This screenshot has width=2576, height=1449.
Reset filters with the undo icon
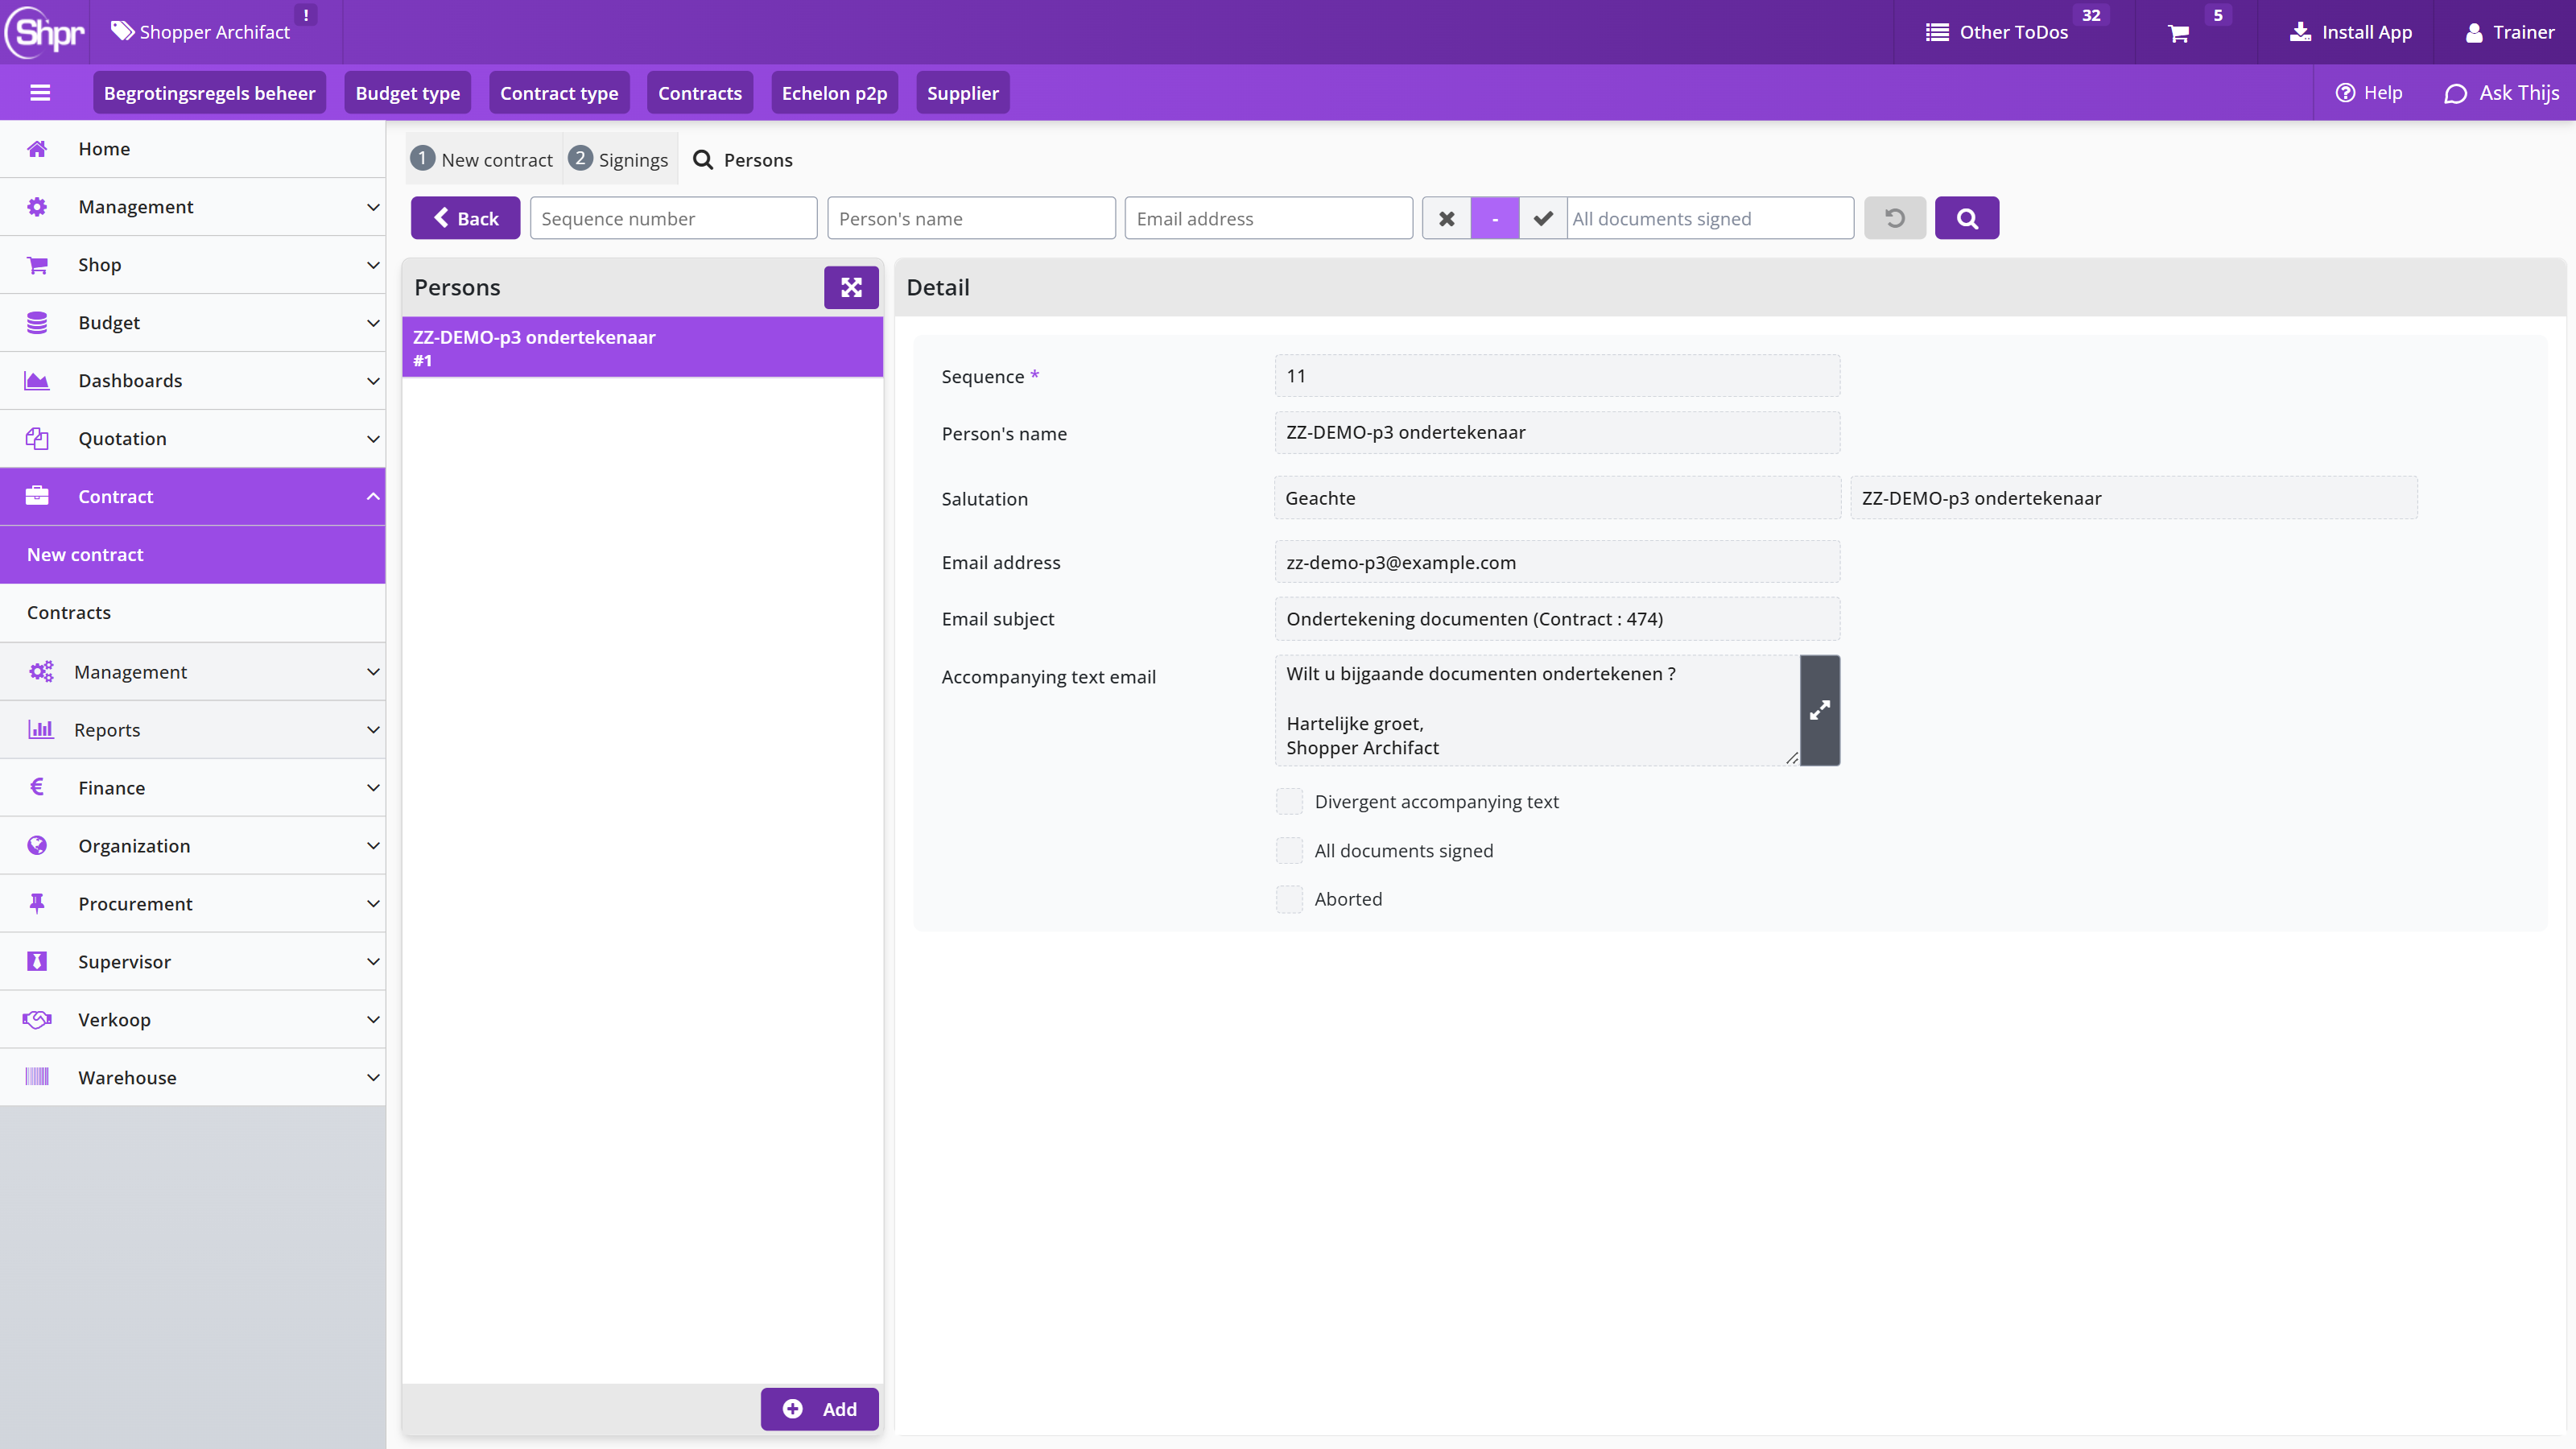1894,218
